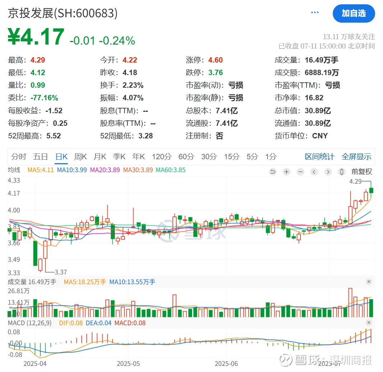Image resolution: width=383 pixels, height=372 pixels.
Task: Click the 52周最低 value 3.28
Action: point(146,136)
